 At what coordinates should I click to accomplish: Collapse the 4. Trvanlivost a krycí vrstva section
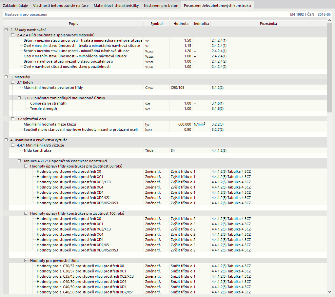(6, 140)
